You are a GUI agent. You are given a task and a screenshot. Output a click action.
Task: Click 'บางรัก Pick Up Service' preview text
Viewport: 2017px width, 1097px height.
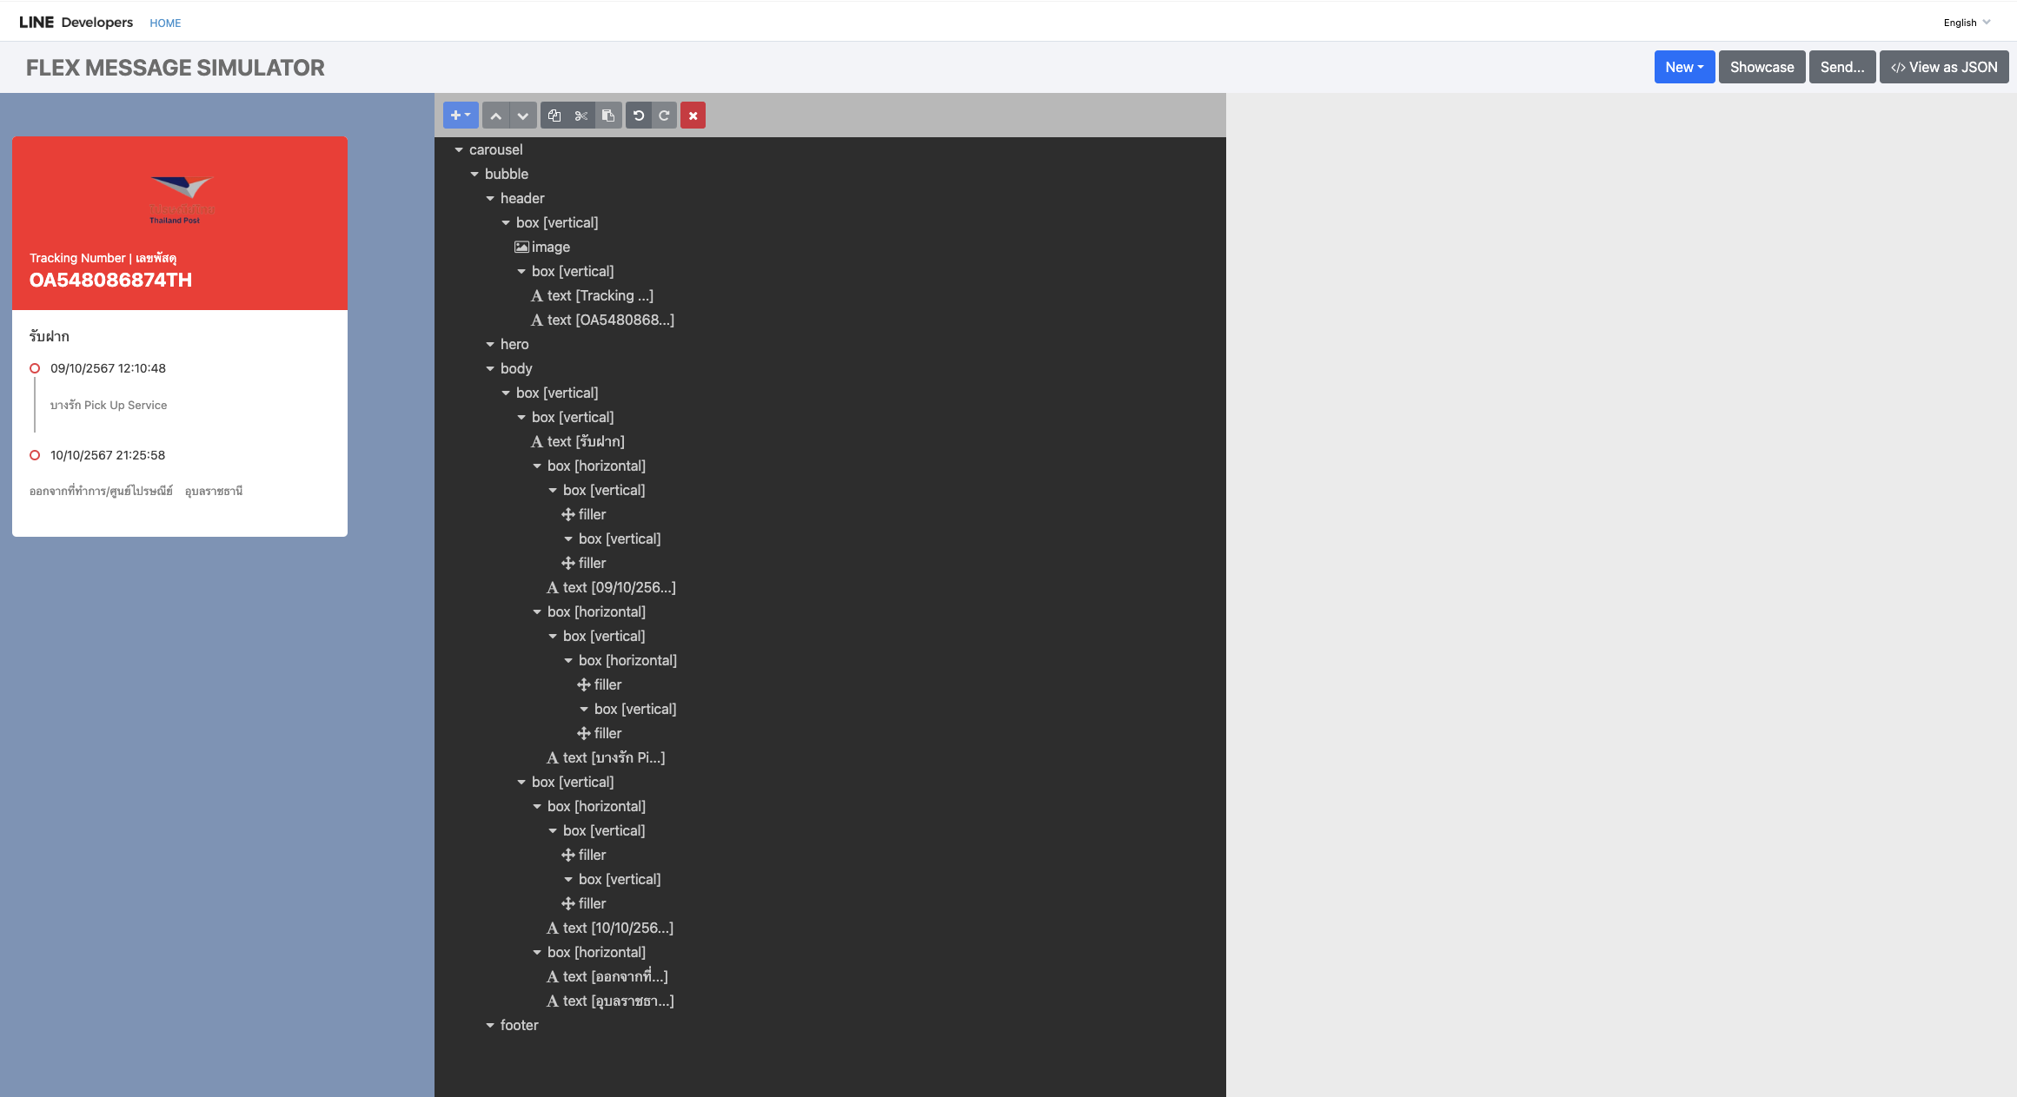[109, 405]
